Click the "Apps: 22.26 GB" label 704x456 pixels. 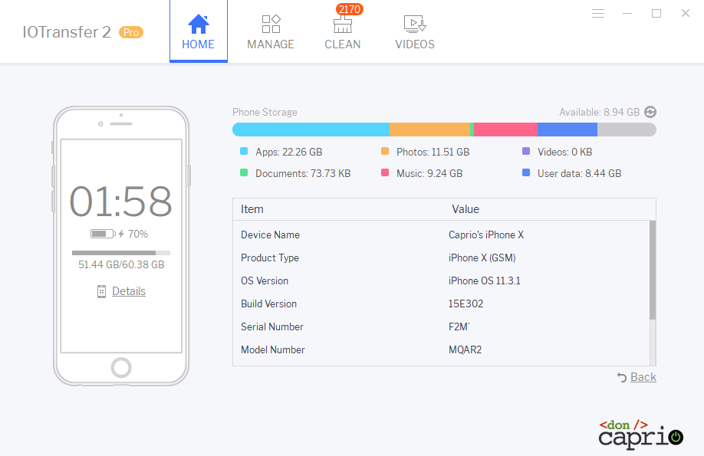coord(288,153)
